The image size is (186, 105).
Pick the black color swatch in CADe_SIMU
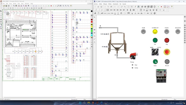92,11
